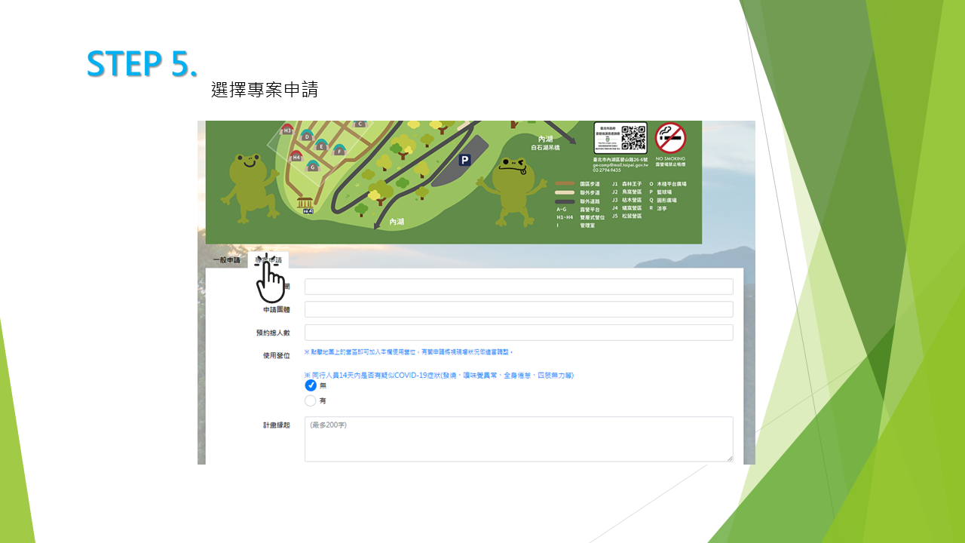Click the 計畫緣起 text area
The width and height of the screenshot is (965, 543).
pos(519,439)
